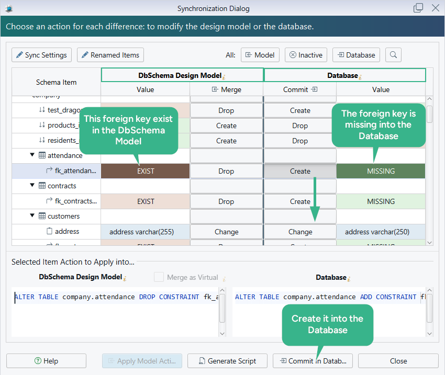Click Drop merge action for fk_attendan row
Image resolution: width=445 pixels, height=375 pixels.
click(226, 171)
